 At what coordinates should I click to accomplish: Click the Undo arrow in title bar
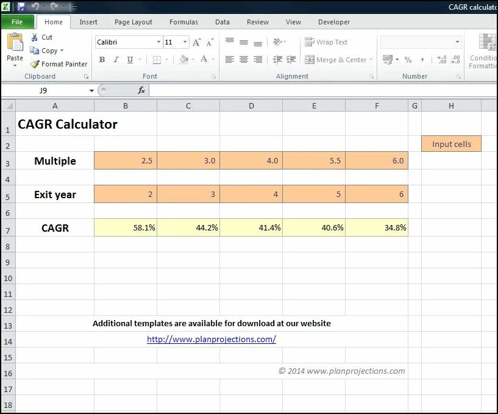(35, 6)
